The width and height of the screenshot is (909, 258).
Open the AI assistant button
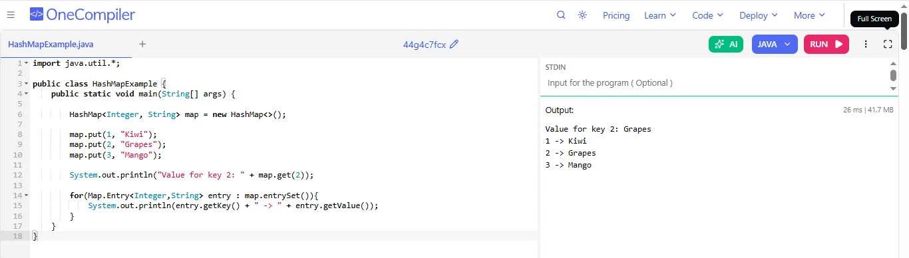[x=726, y=45]
